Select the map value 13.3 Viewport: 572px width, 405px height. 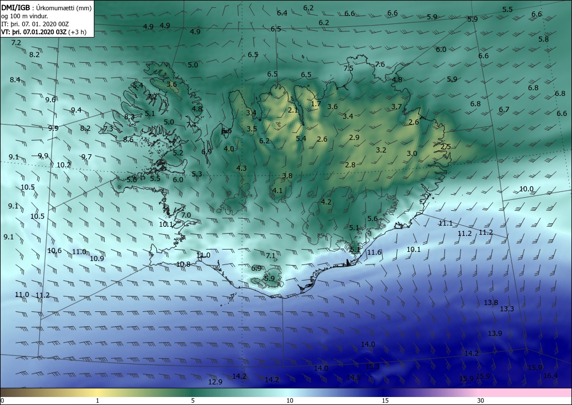point(507,309)
